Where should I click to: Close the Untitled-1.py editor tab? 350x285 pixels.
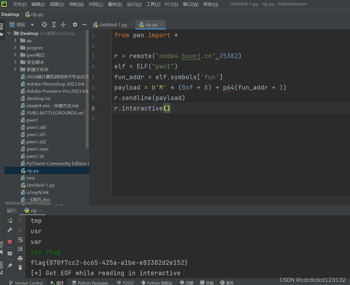click(x=131, y=25)
